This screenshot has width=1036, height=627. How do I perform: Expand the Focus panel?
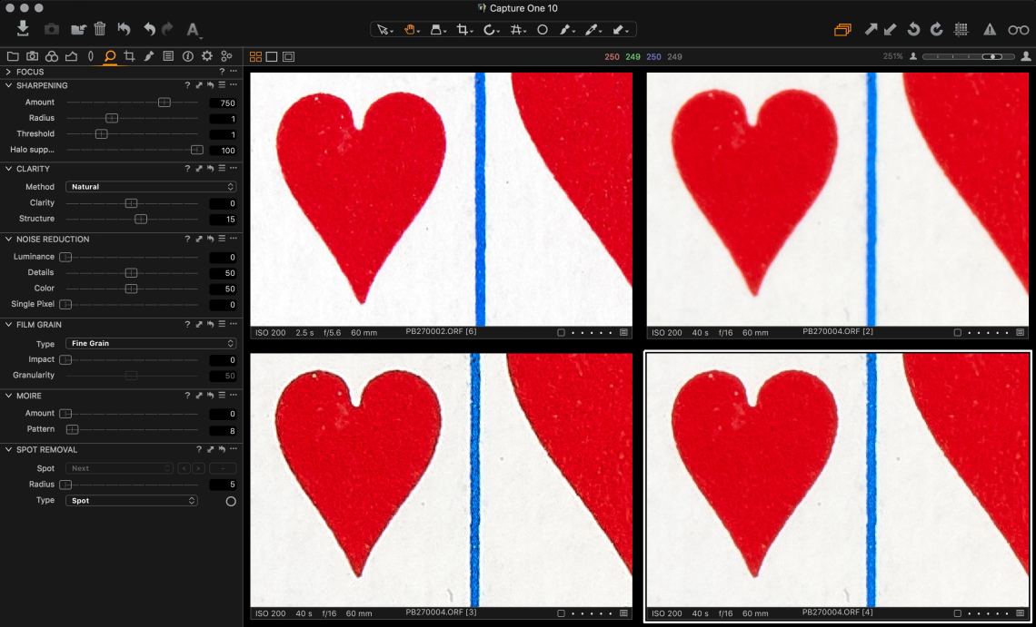point(8,72)
